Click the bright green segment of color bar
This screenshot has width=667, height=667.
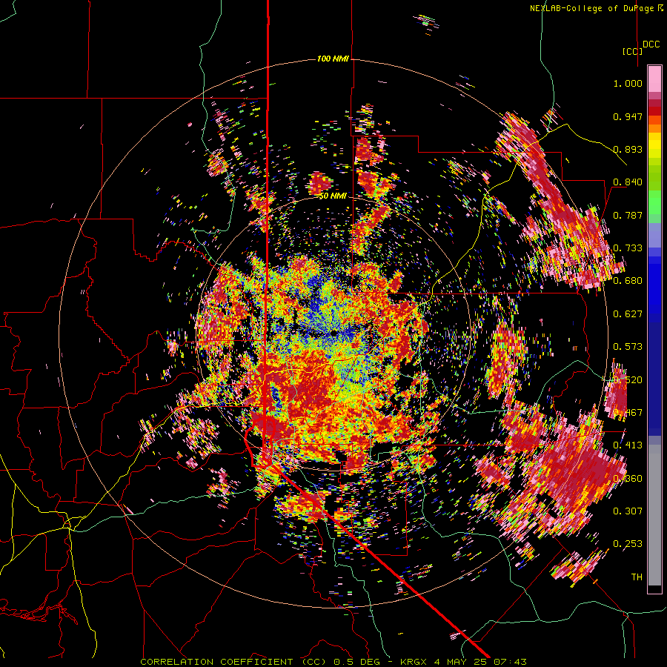654,202
